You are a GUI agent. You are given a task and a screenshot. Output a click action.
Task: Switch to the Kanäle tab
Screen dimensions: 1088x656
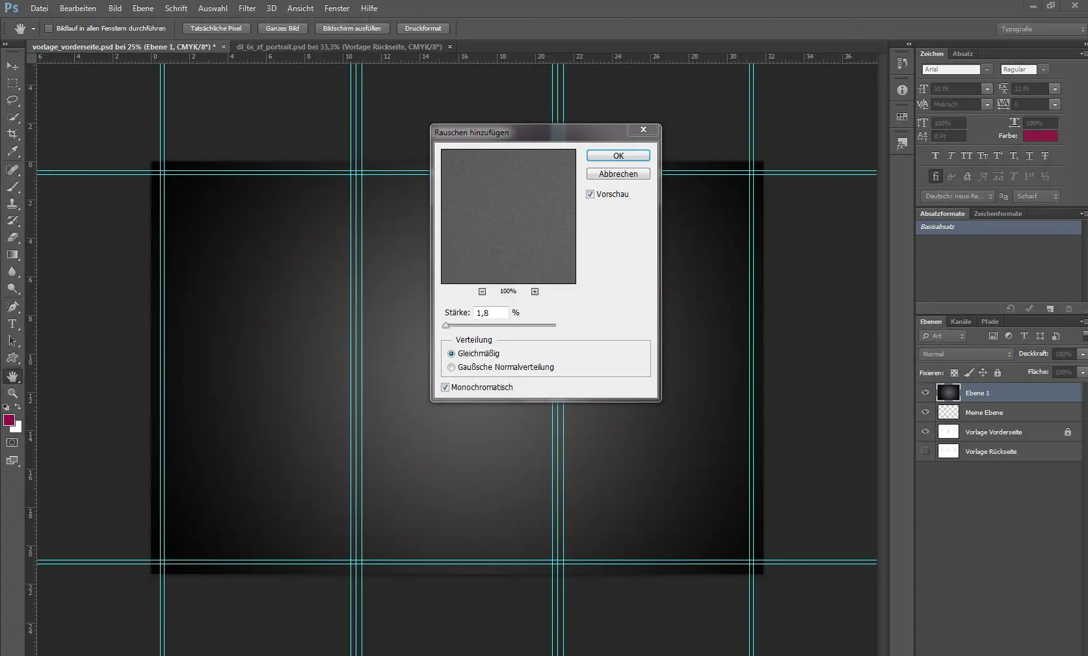click(961, 322)
